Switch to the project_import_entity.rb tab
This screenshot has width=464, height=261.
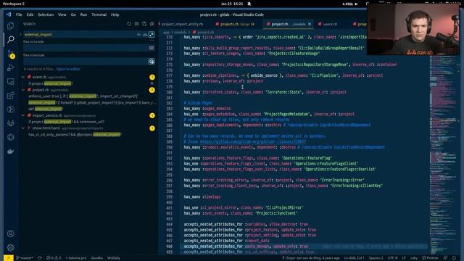tap(182, 24)
